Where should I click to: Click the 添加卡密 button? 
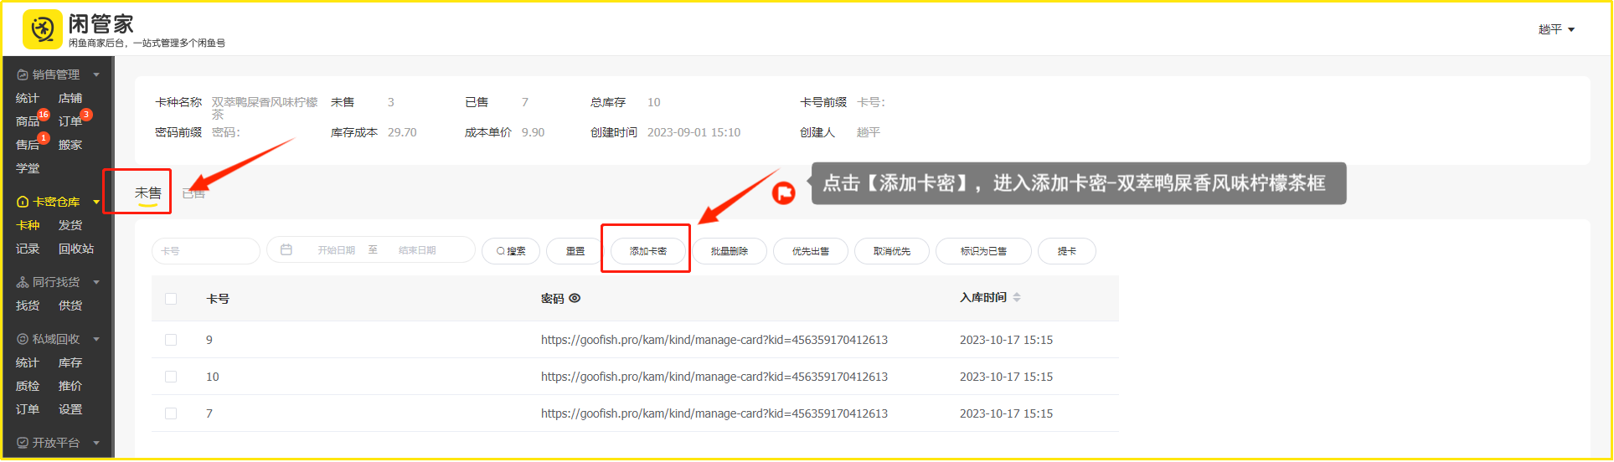tap(647, 251)
